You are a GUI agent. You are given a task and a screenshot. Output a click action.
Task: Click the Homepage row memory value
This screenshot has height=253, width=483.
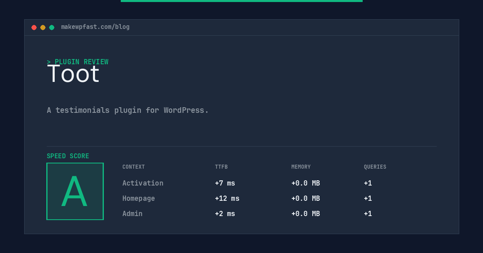[x=305, y=198]
